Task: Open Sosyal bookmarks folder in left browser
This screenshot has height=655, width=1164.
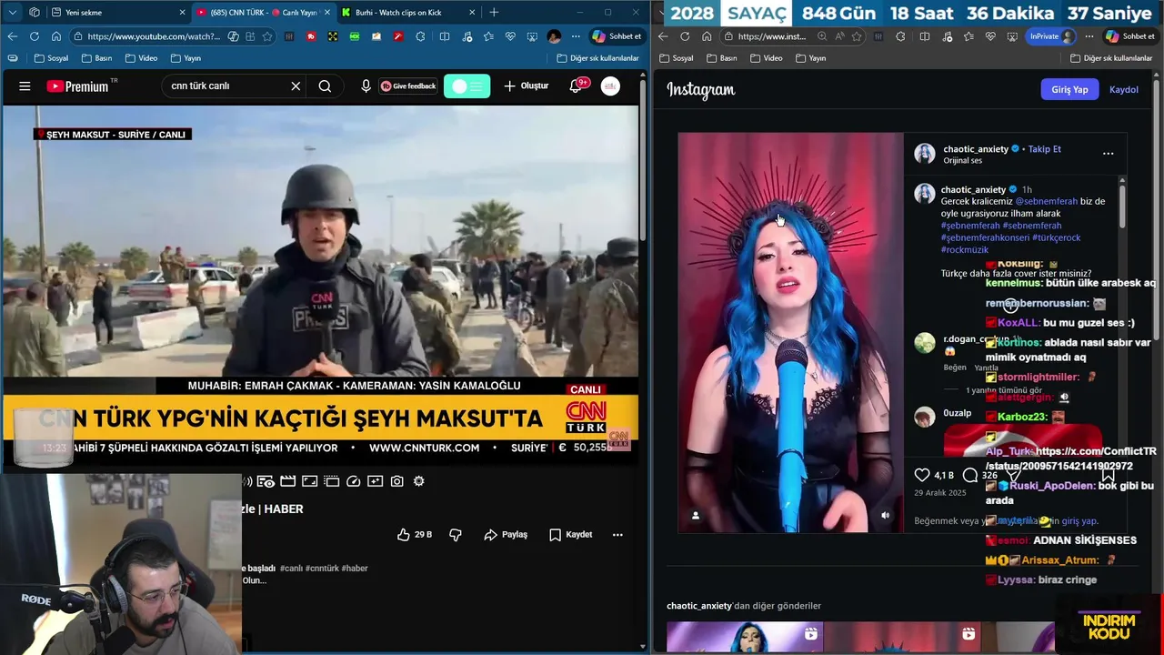Action: pos(51,58)
